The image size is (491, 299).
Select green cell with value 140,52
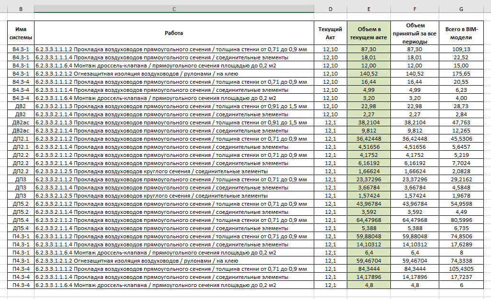tap(369, 74)
